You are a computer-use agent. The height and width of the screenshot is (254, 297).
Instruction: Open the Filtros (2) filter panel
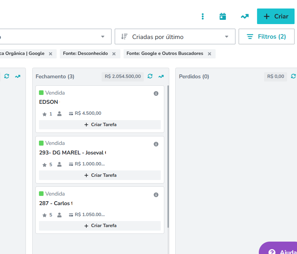267,36
